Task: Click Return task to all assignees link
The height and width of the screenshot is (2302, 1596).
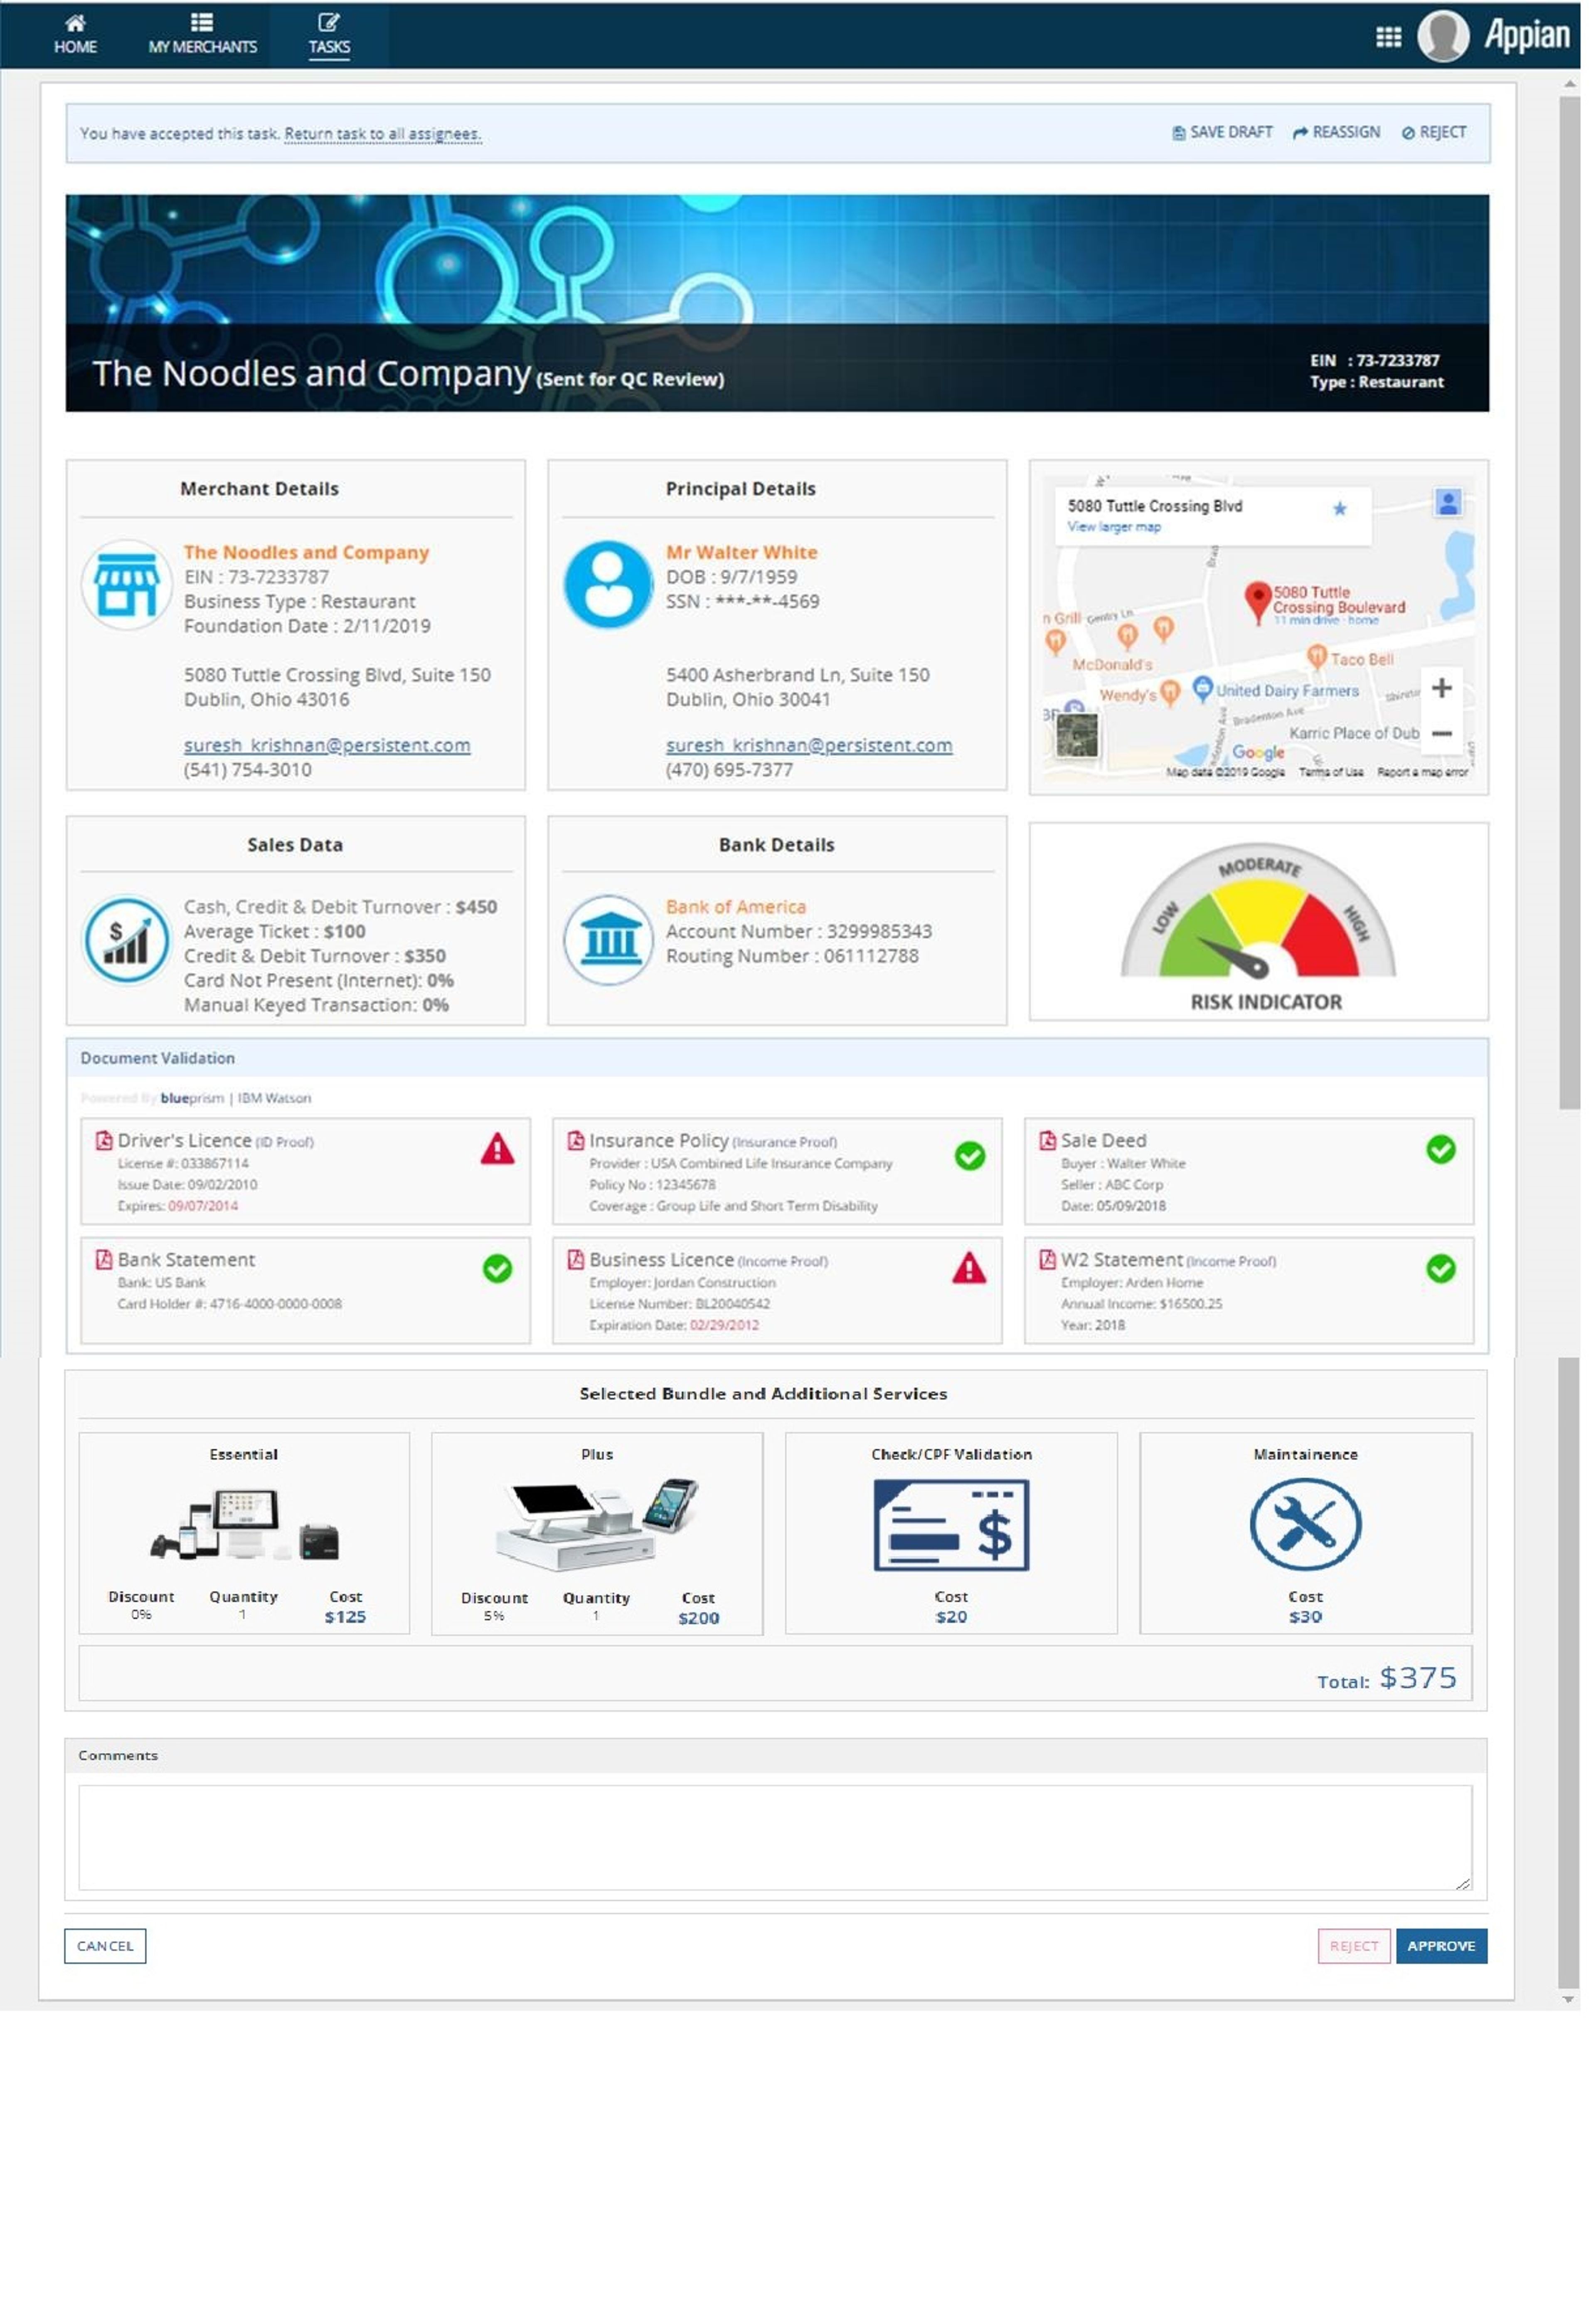Action: (x=384, y=134)
